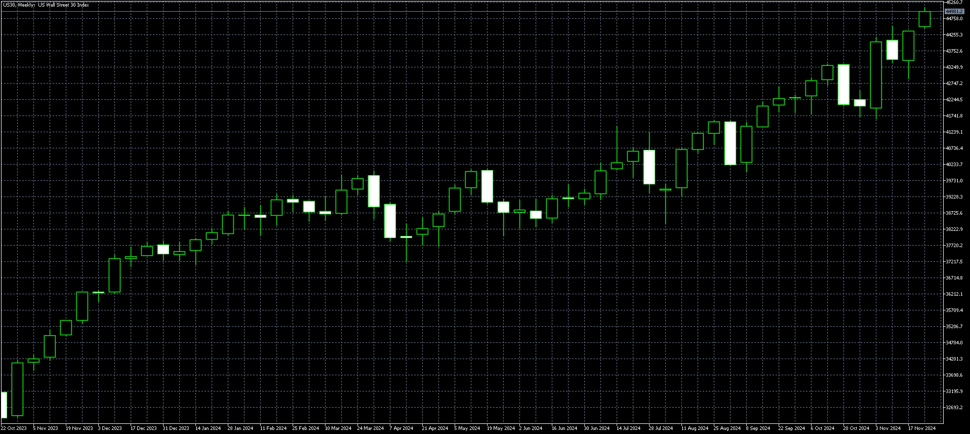
Task: Click the "31 Dec 2023" date label
Action: 176,428
